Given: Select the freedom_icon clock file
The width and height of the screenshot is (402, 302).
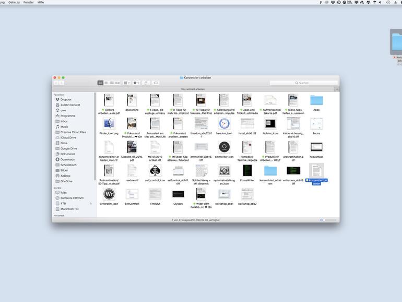Looking at the screenshot, I should click(224, 124).
